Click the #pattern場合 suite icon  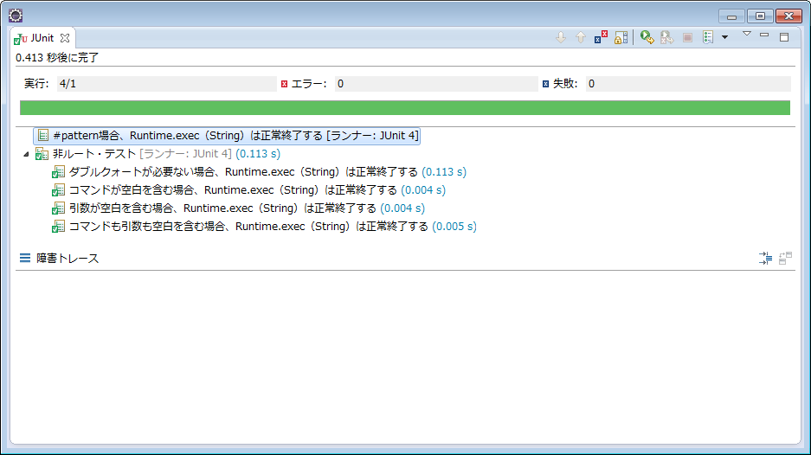(43, 136)
